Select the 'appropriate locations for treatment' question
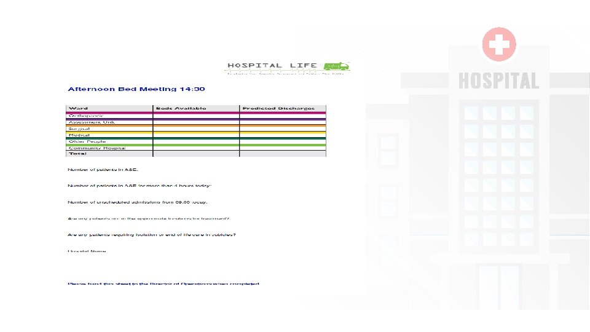The height and width of the screenshot is (332, 590). tap(148, 218)
